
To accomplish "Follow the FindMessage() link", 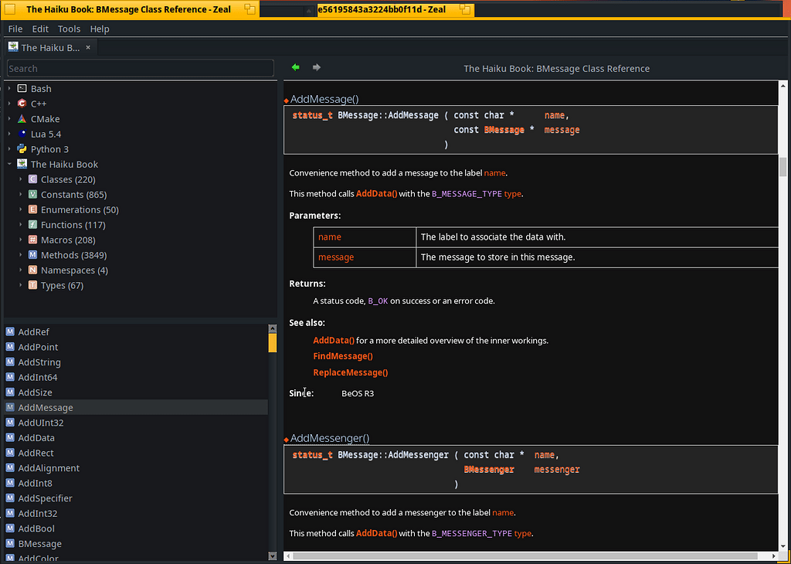I will tap(343, 356).
